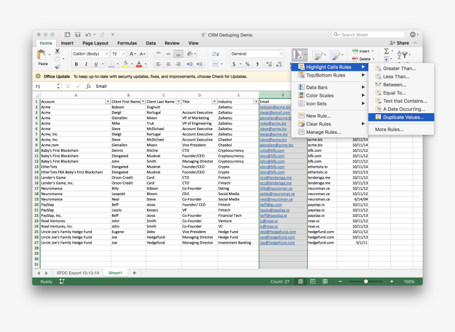Click the Format Painter brush icon

pyautogui.click(x=58, y=67)
